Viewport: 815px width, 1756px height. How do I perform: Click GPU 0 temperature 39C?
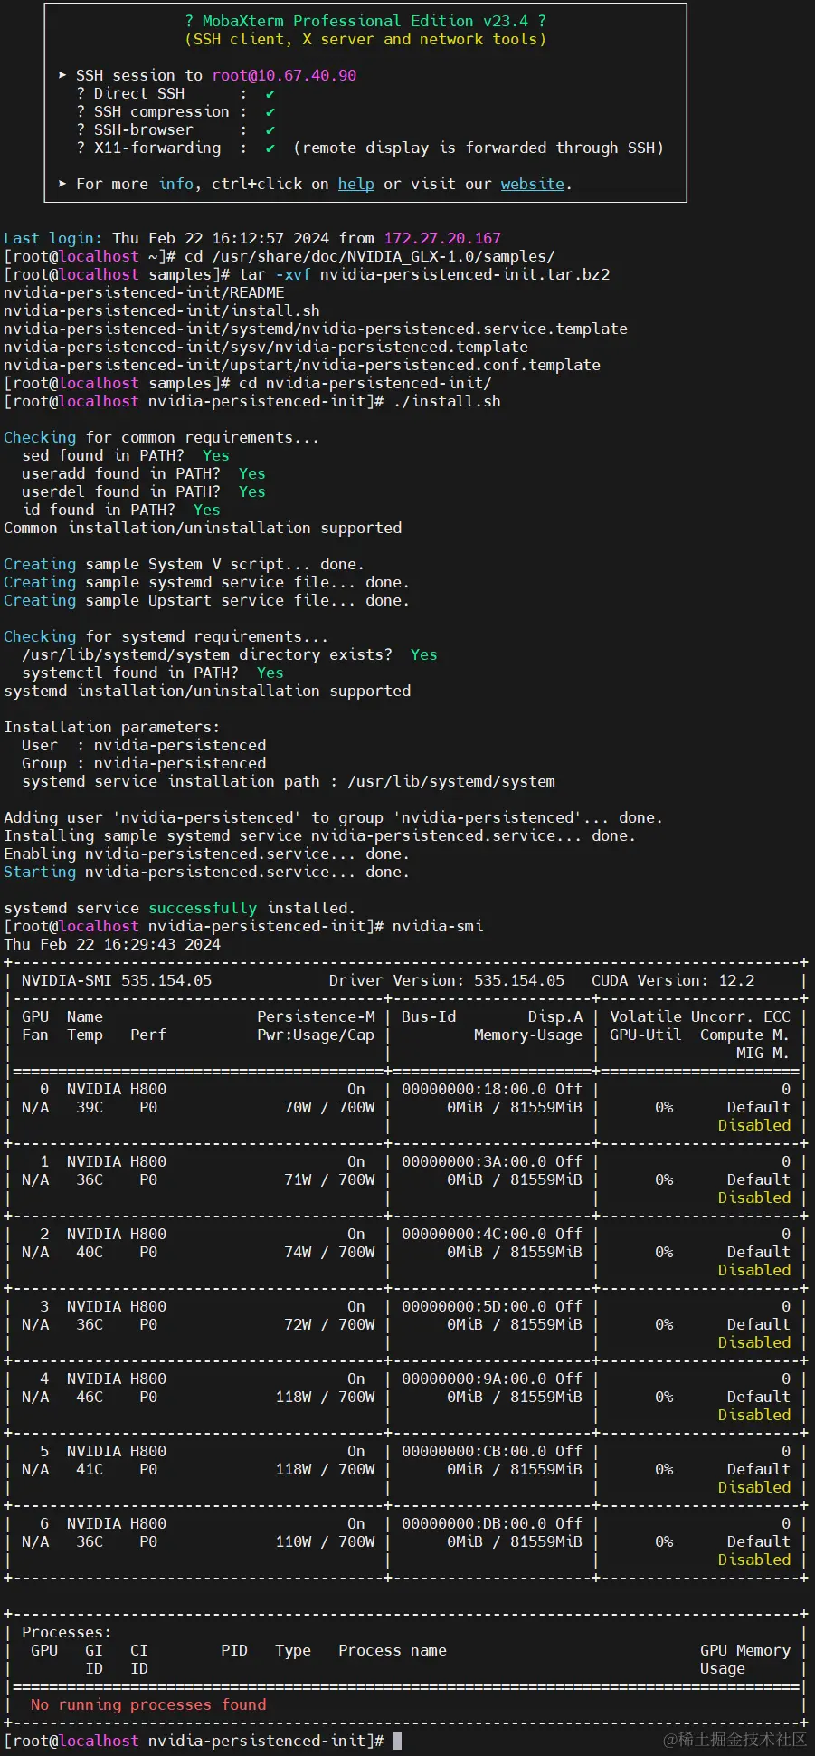[90, 1107]
